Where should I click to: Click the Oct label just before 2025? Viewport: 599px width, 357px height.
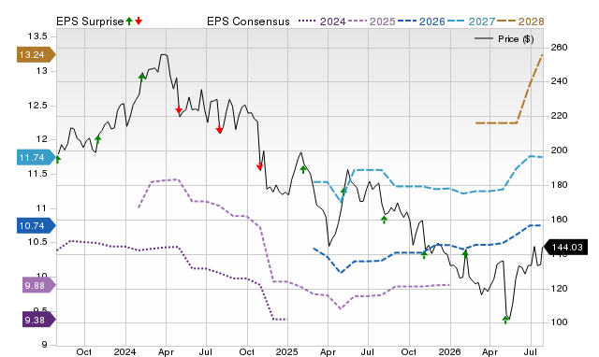point(247,351)
